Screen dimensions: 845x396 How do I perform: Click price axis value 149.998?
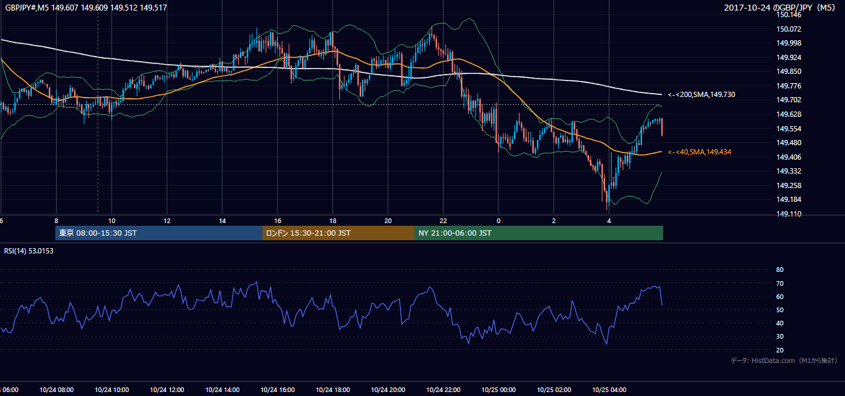[x=789, y=44]
